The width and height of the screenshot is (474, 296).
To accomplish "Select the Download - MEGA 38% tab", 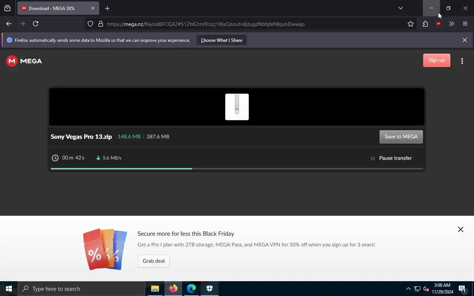I will (58, 8).
